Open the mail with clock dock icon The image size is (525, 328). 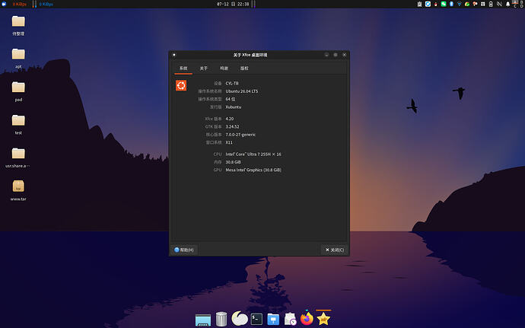pyautogui.click(x=290, y=319)
